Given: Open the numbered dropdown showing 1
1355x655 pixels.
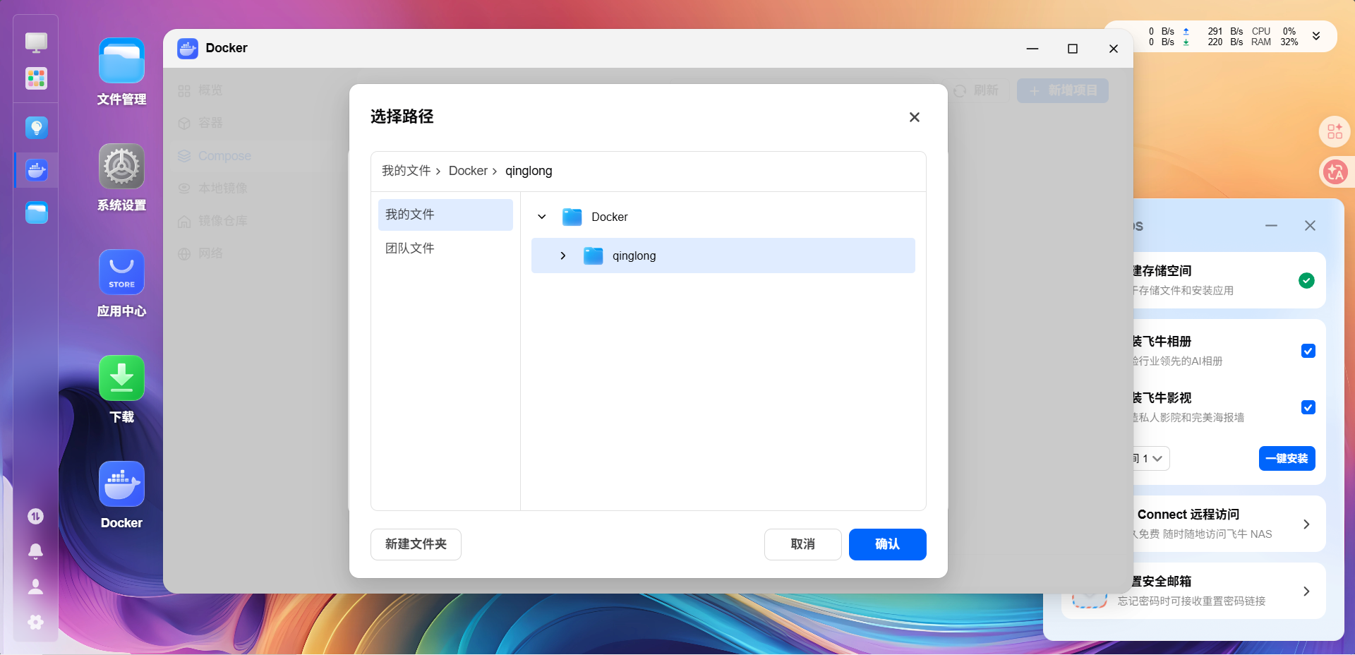Looking at the screenshot, I should 1151,459.
